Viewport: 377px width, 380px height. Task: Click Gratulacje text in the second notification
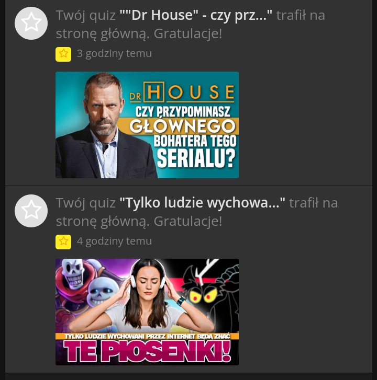pos(188,221)
